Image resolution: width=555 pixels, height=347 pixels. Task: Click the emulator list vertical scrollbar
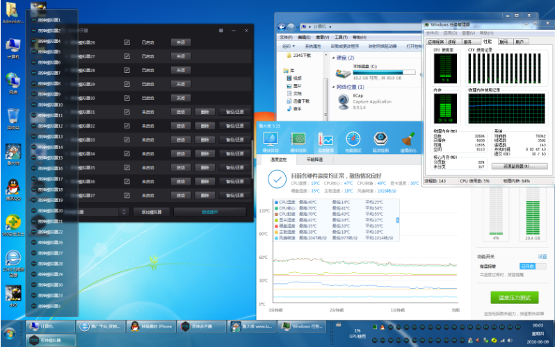pos(252,159)
